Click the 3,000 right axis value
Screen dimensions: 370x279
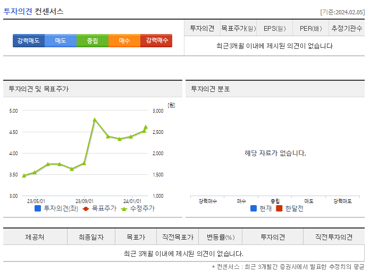click(x=158, y=111)
